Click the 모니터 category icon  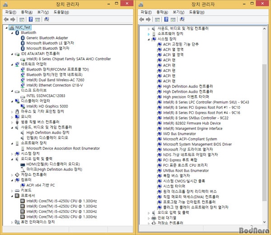tap(17, 117)
